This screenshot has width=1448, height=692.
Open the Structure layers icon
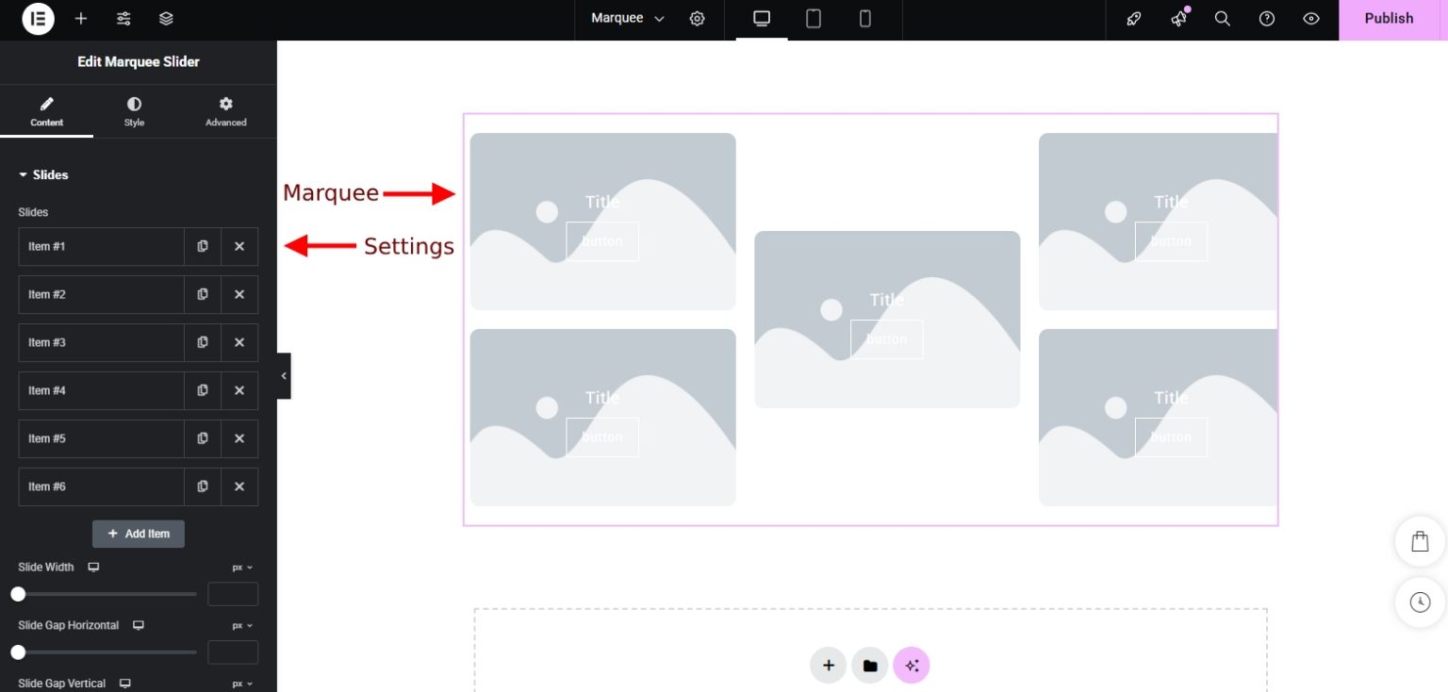click(166, 19)
